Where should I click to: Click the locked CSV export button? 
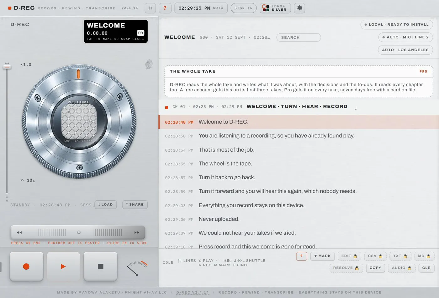(x=375, y=256)
